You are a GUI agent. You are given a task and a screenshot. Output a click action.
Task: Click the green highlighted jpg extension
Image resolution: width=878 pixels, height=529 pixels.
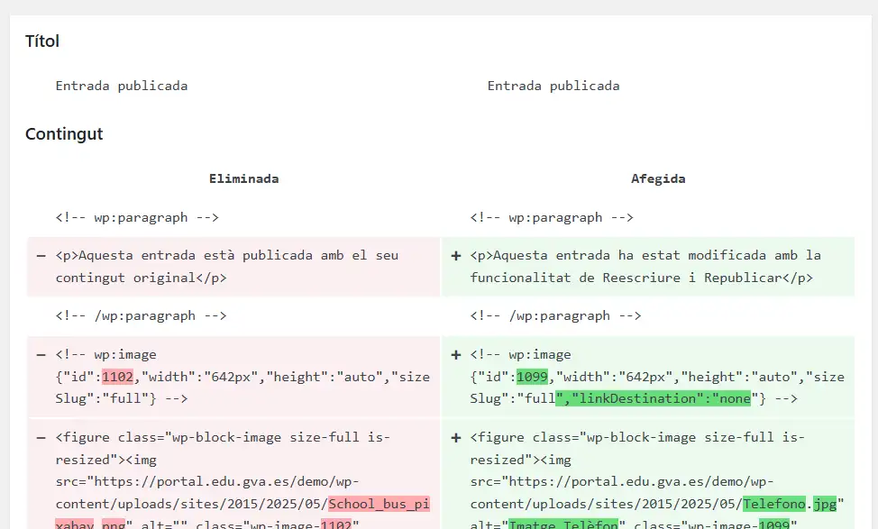pos(825,504)
